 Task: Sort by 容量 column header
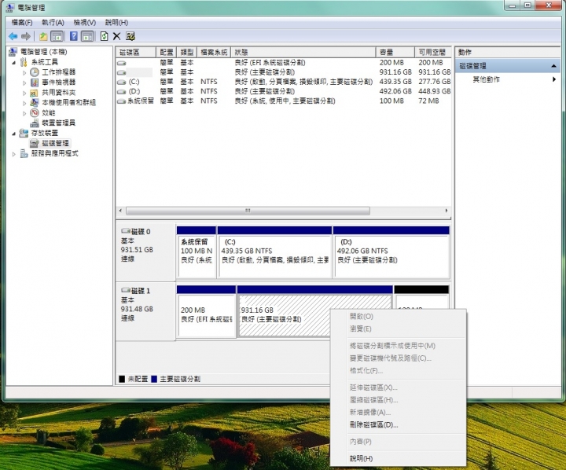(x=395, y=52)
